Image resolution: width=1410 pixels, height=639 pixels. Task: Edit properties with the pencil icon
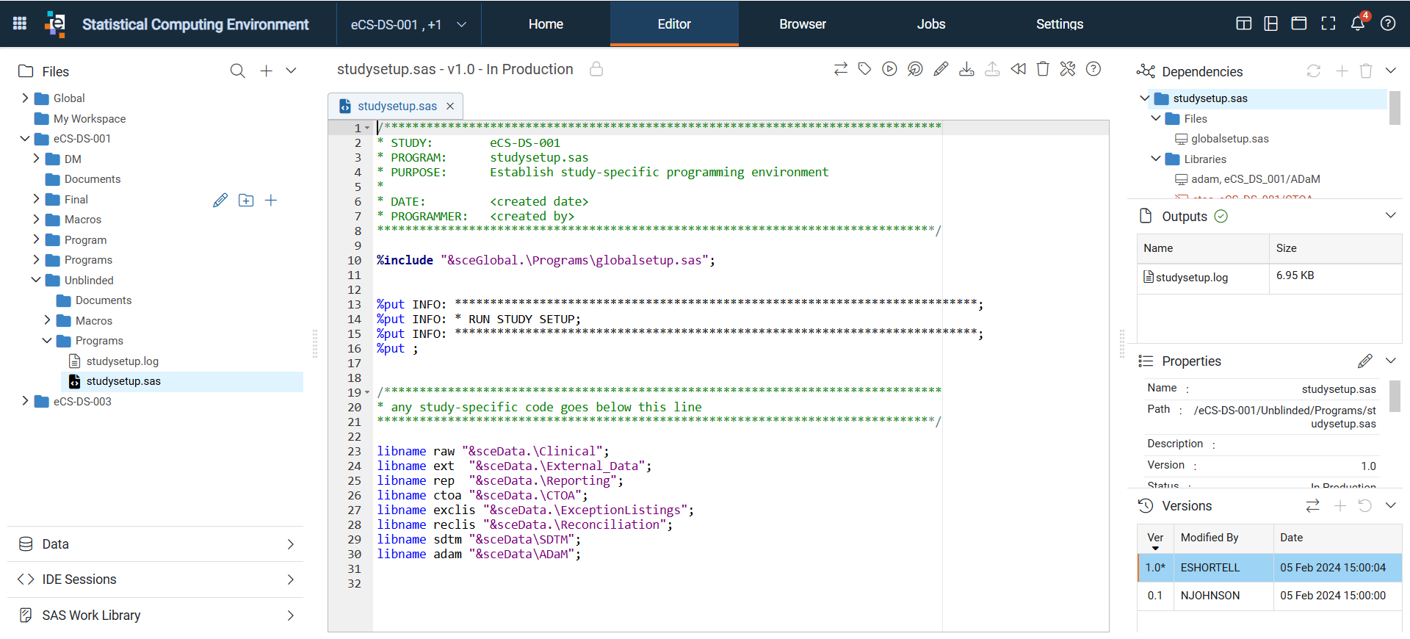click(x=1365, y=361)
